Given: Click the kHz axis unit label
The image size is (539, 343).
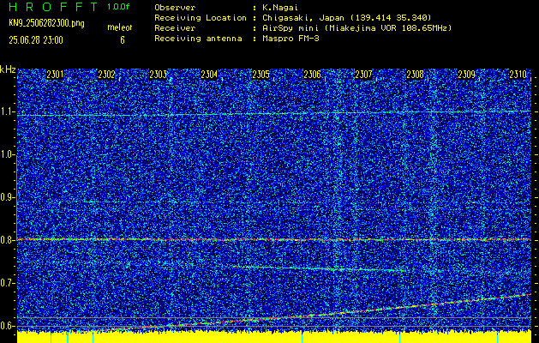Looking at the screenshot, I should 8,69.
